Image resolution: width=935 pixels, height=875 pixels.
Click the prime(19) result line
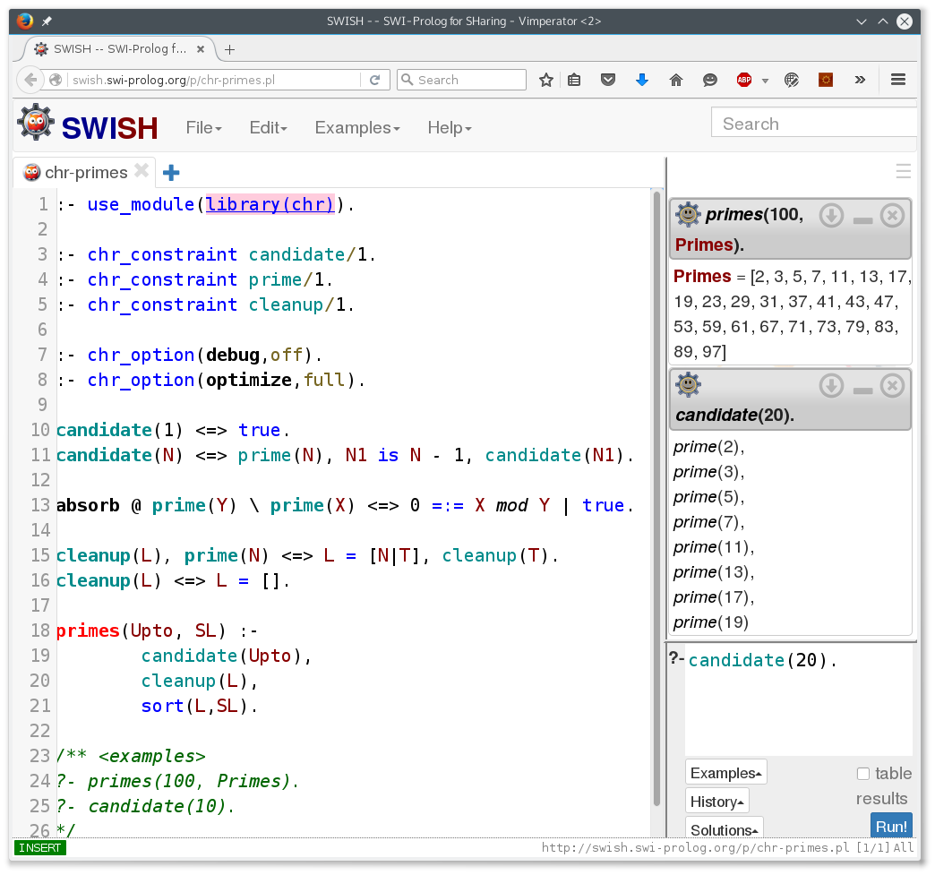click(x=712, y=622)
